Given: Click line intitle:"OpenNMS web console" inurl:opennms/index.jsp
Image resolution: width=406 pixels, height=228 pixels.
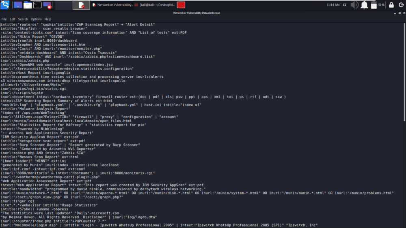Looking at the screenshot, I should click(x=56, y=65).
